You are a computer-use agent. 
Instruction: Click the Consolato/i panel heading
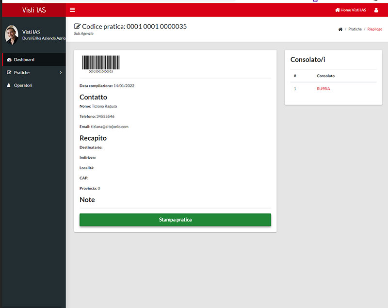pos(308,60)
